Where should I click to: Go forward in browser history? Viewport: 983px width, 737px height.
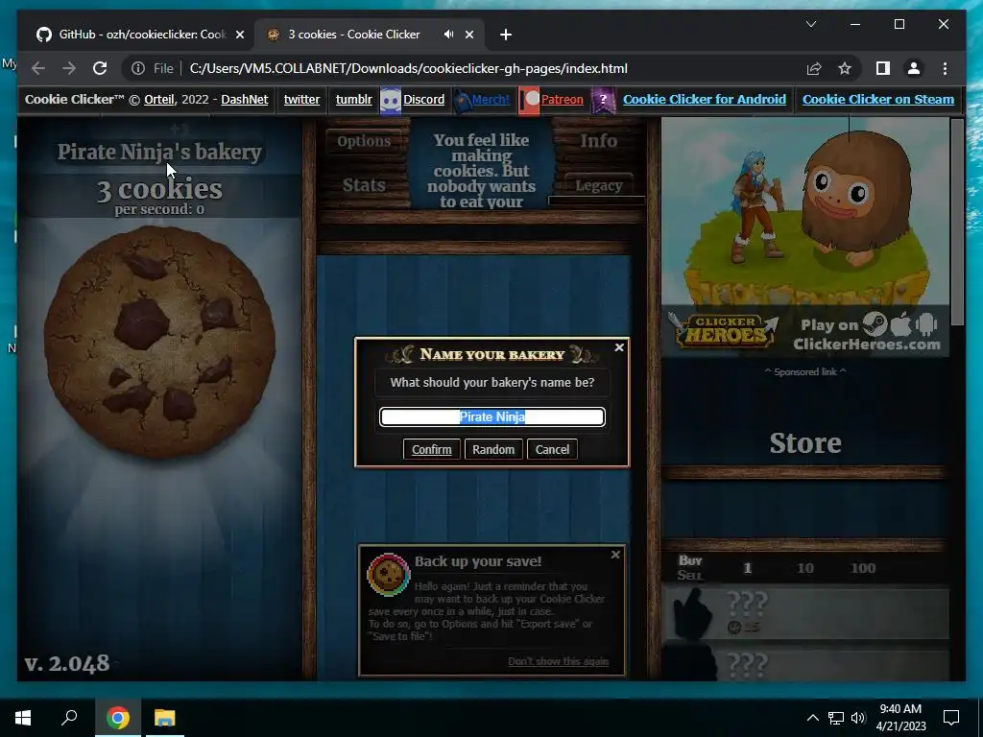click(69, 68)
